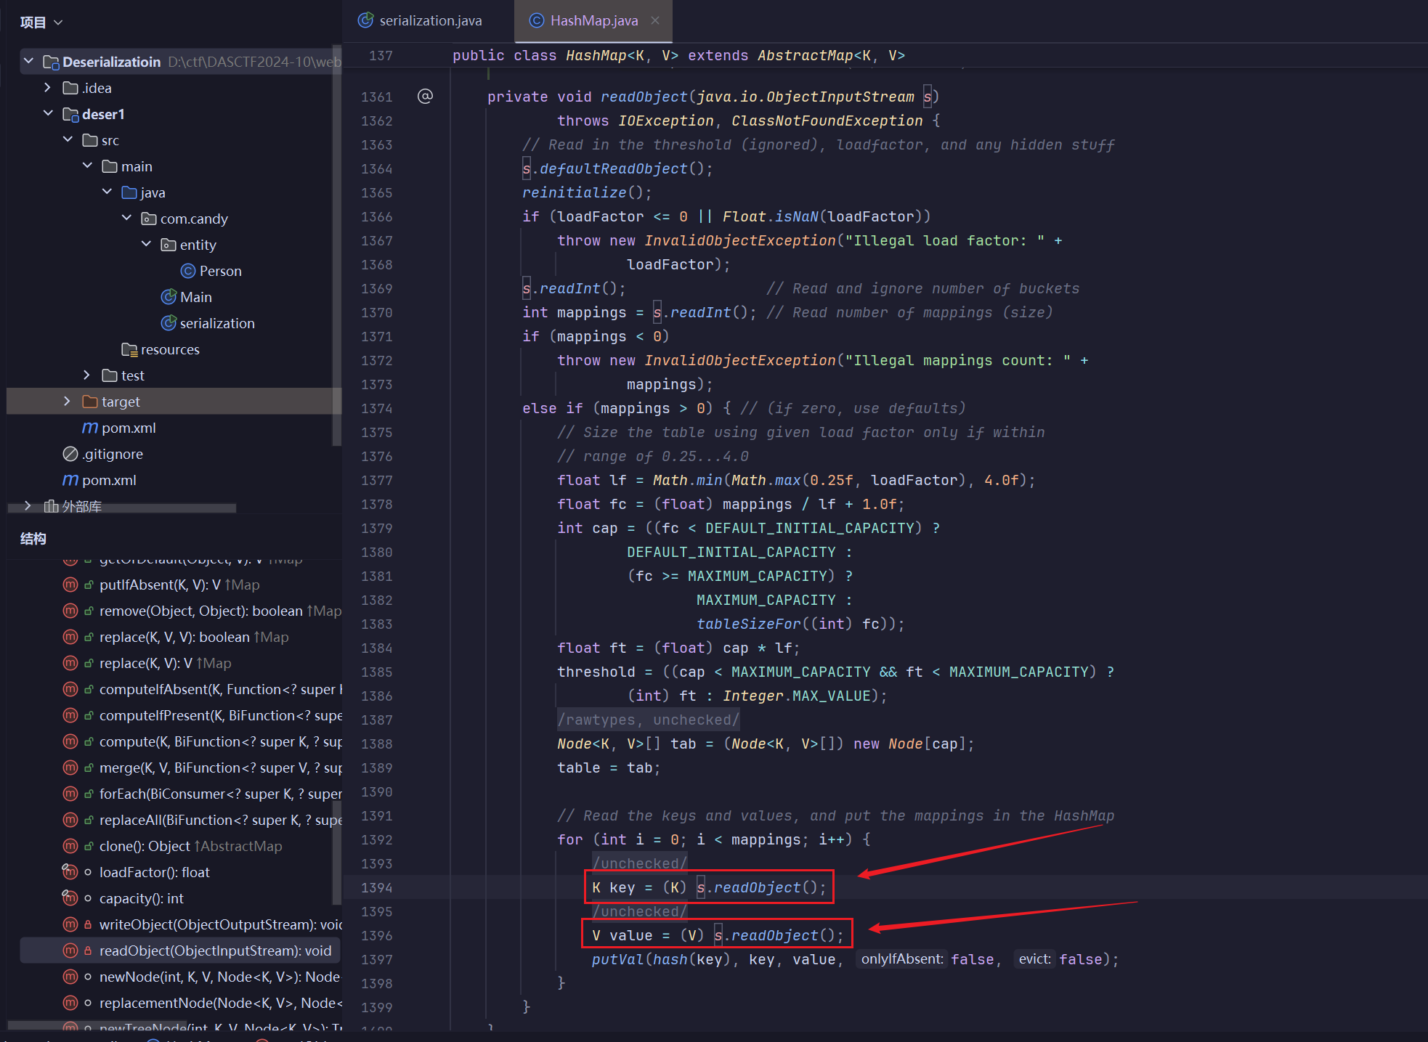Collapse the java source folder
Viewport: 1428px width, 1042px height.
tap(107, 192)
